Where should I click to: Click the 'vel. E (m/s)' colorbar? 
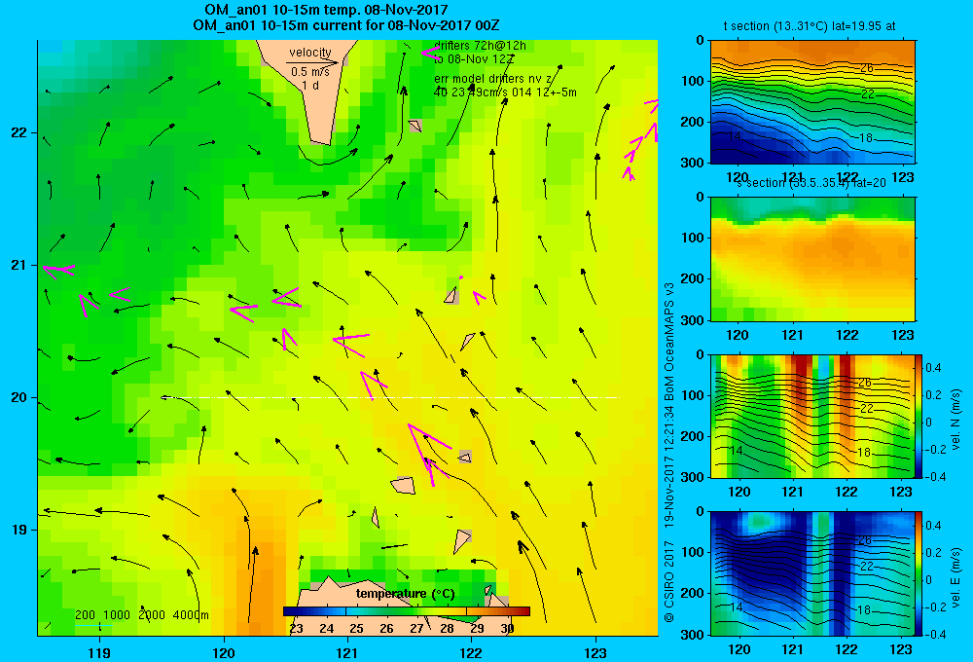coord(919,573)
